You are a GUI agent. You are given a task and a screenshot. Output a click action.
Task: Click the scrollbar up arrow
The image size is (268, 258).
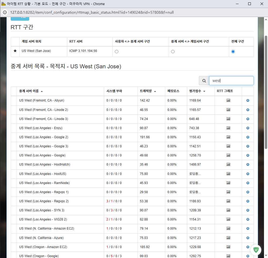pyautogui.click(x=266, y=19)
